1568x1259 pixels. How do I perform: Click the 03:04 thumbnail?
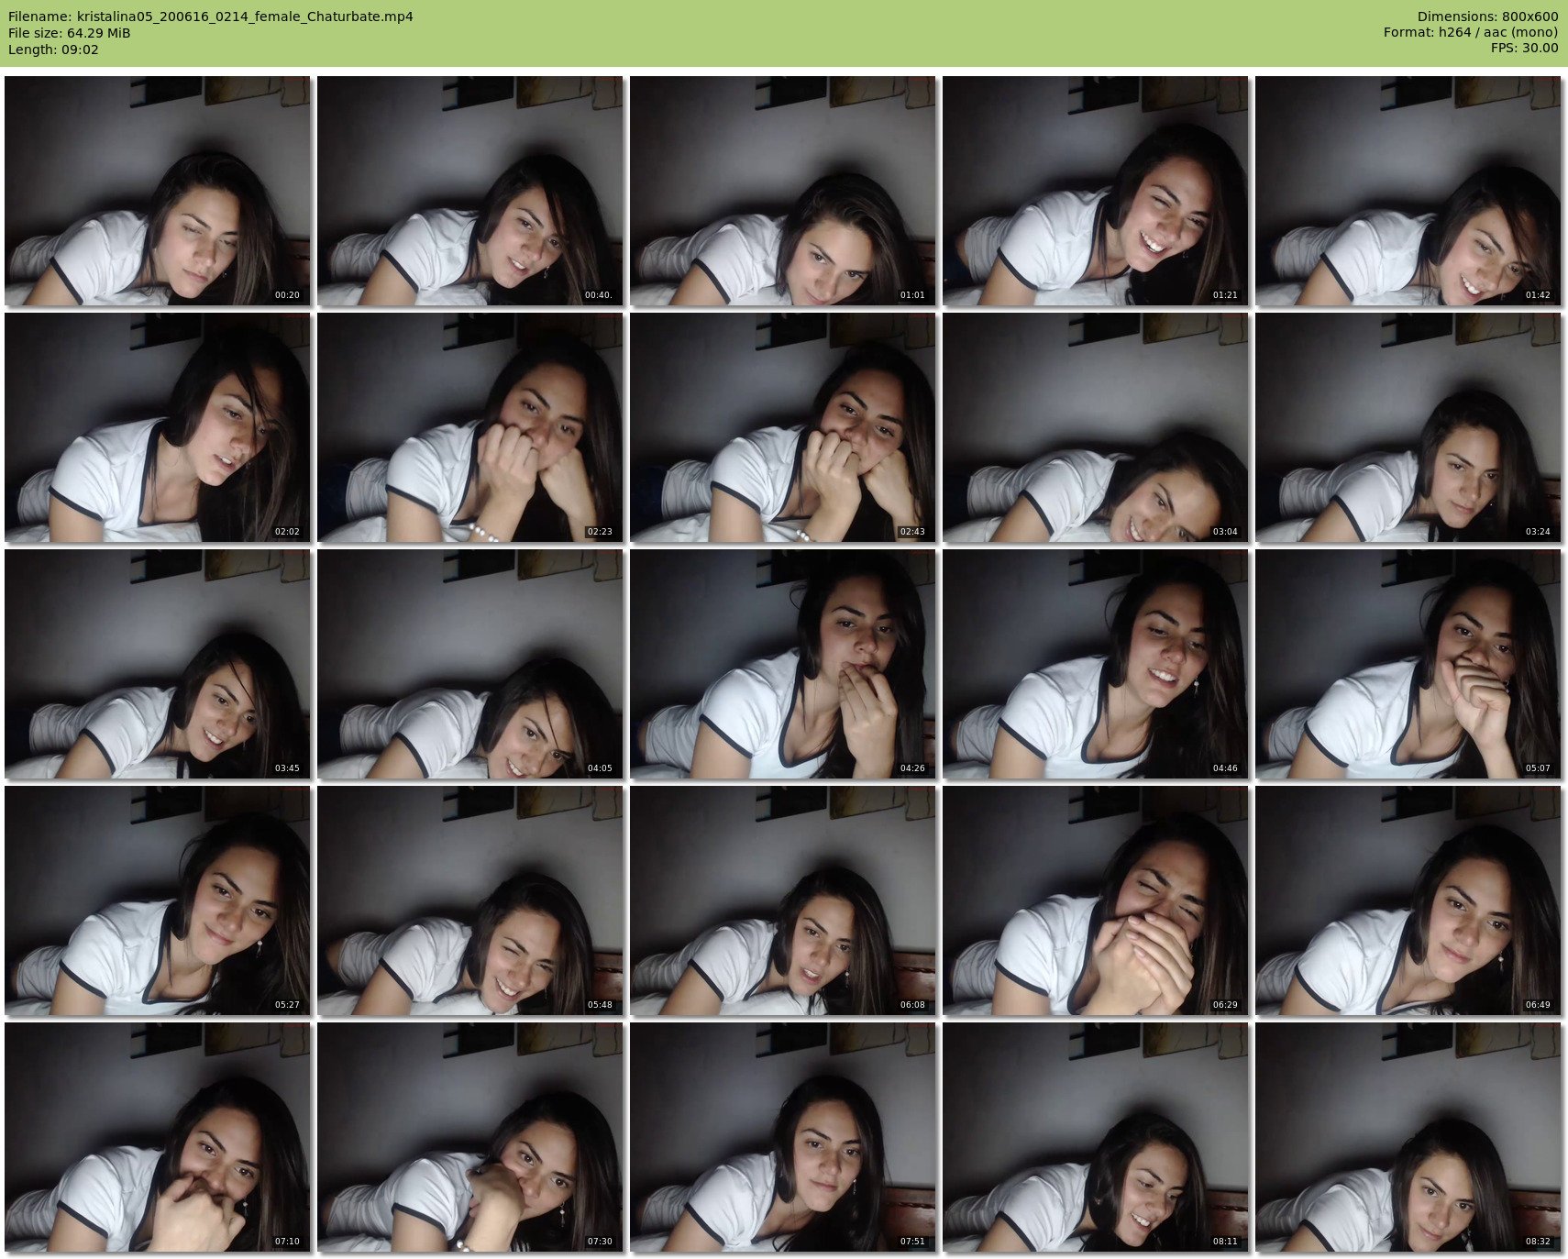click(x=1095, y=427)
